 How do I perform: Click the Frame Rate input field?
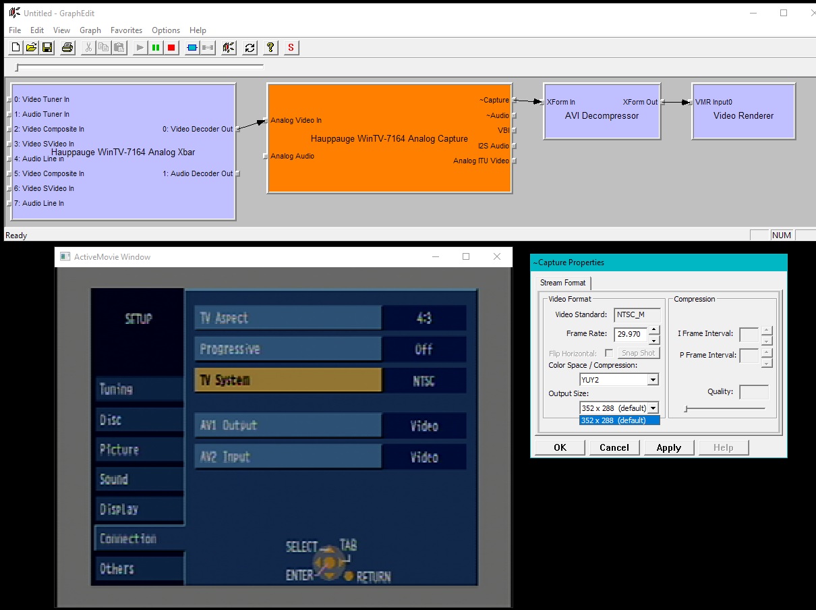pyautogui.click(x=630, y=333)
